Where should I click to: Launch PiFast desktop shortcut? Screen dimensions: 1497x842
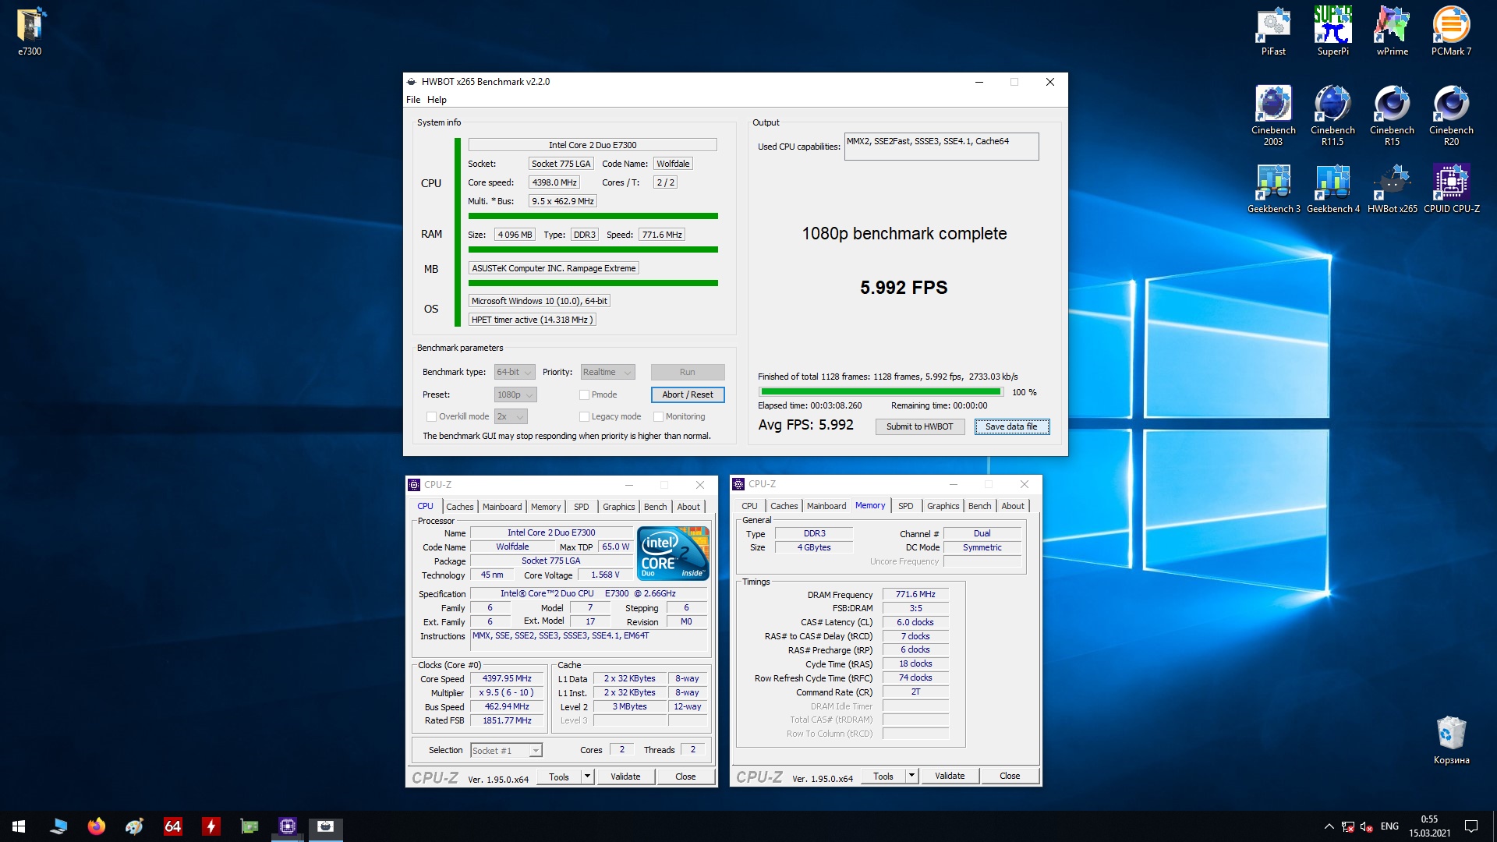pyautogui.click(x=1273, y=31)
